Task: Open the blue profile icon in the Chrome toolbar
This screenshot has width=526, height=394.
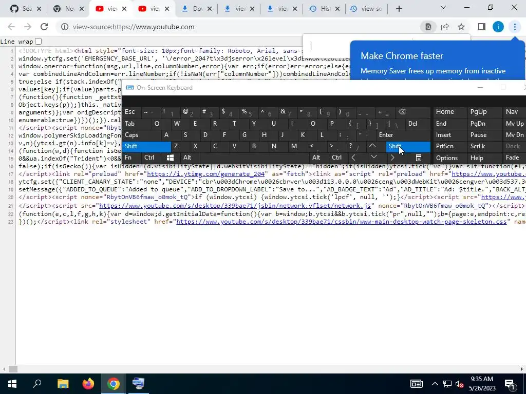Action: pos(498,27)
